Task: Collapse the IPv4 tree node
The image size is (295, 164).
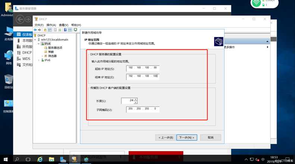Action: coord(39,44)
